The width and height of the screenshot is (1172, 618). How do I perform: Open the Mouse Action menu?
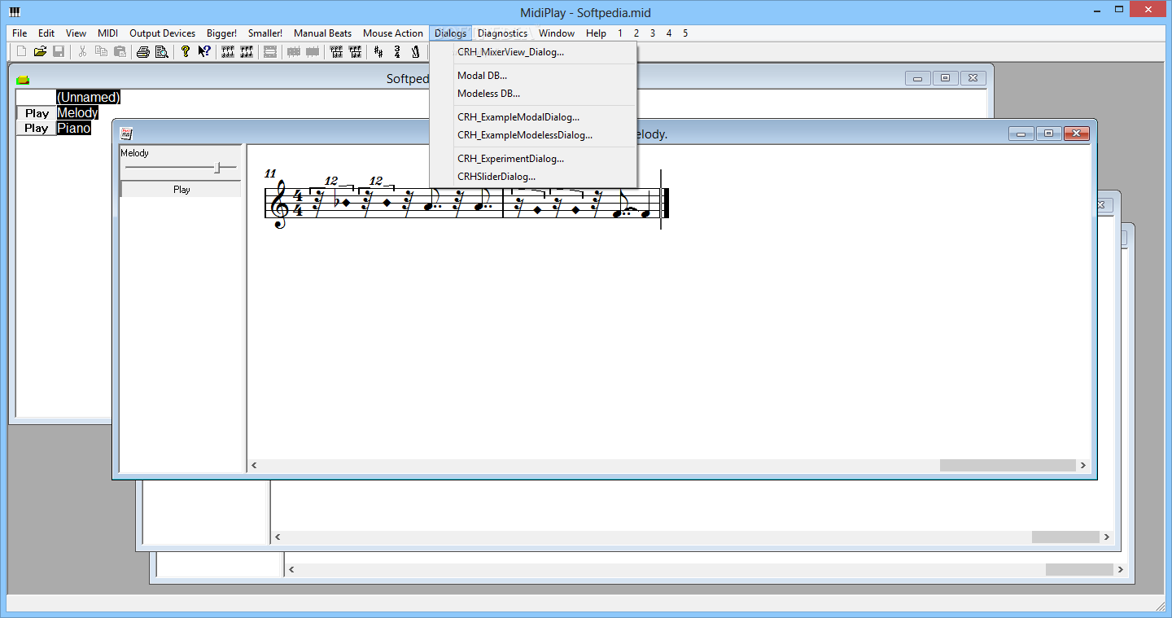pos(393,33)
